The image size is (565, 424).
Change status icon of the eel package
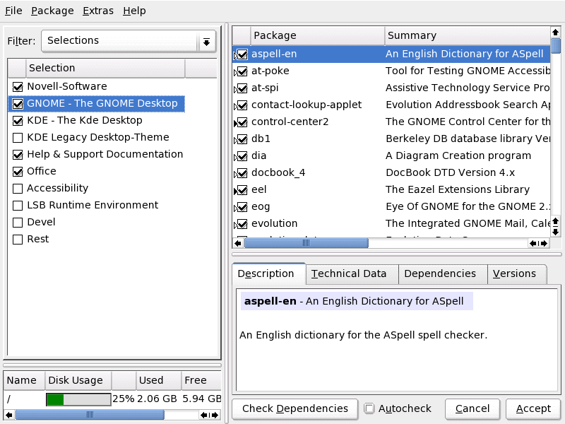tap(242, 189)
